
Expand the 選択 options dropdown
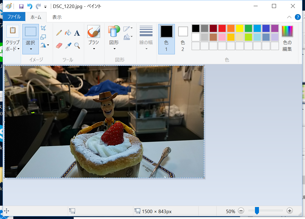pyautogui.click(x=31, y=46)
